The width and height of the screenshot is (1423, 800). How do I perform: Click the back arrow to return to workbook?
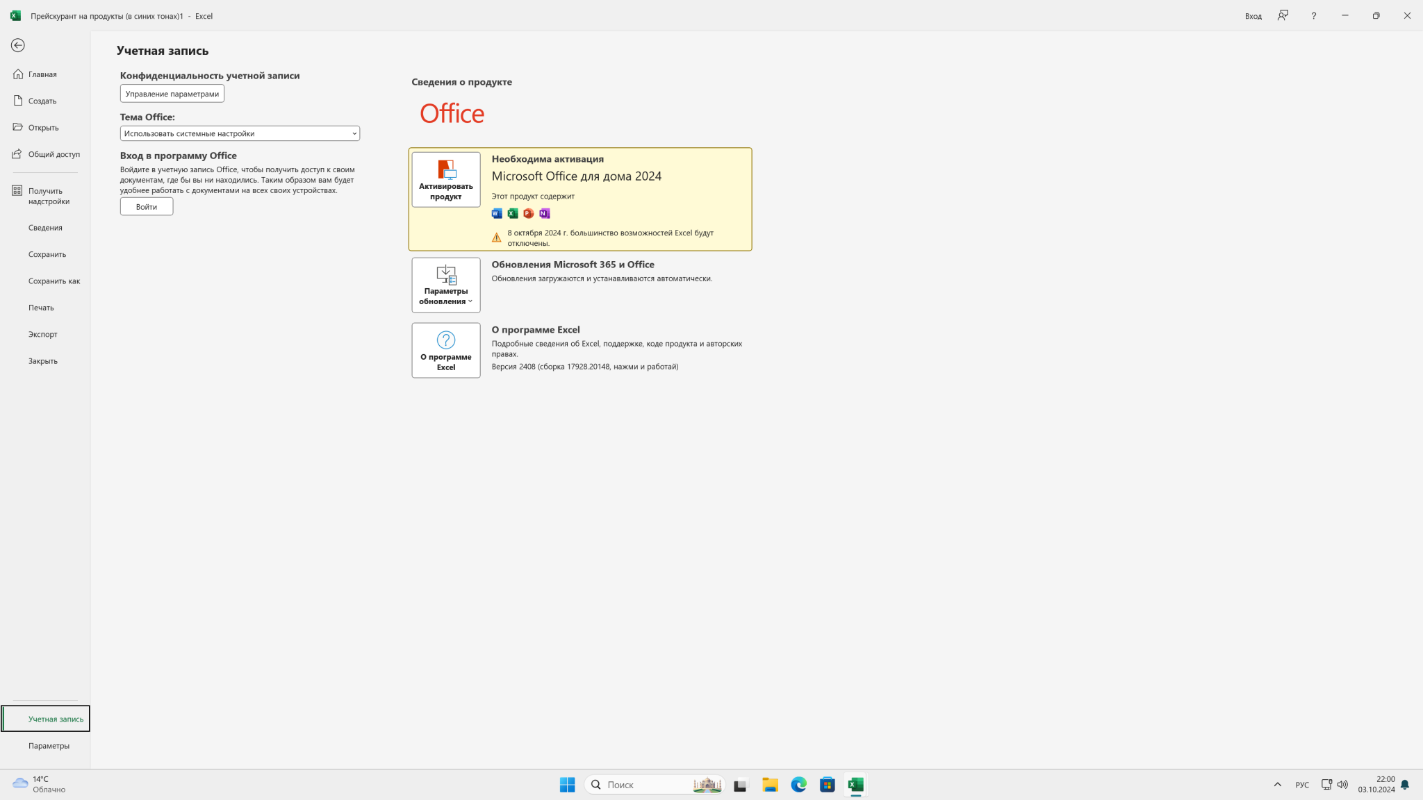18,45
